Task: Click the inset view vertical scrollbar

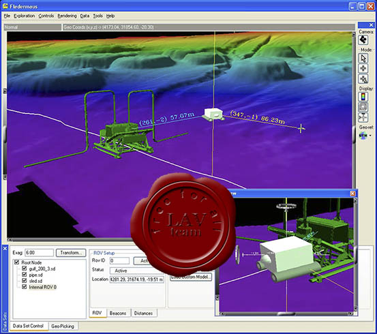Action: point(355,255)
